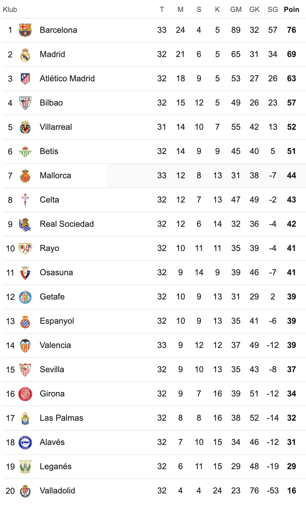
Task: Click the Villarreal yellow crest icon
Action: click(25, 127)
